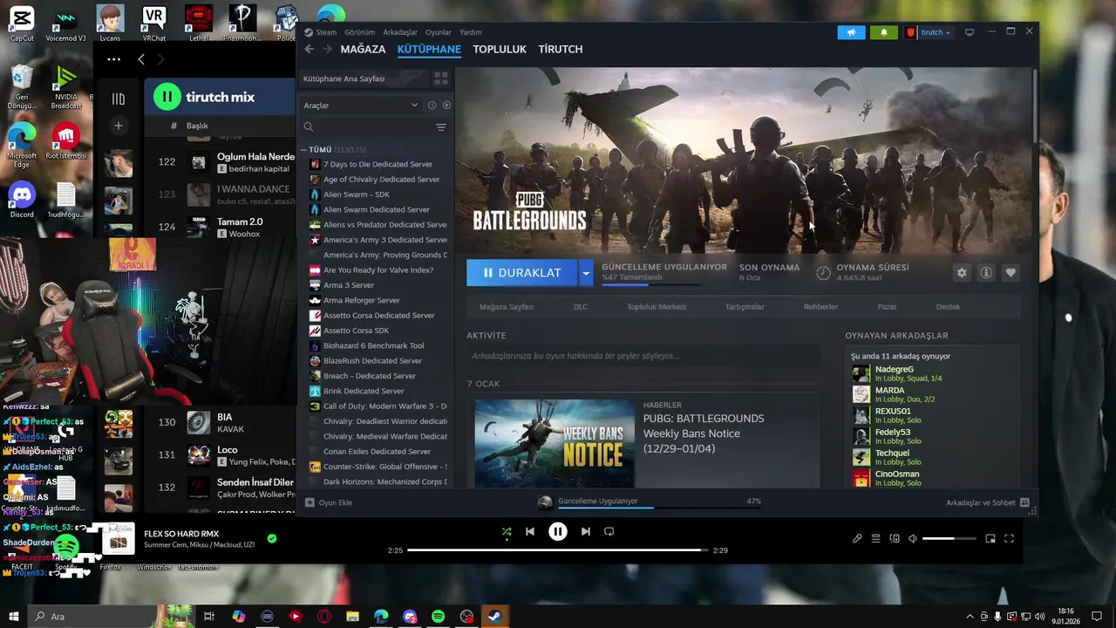Go back with Steam's left arrow

(309, 49)
